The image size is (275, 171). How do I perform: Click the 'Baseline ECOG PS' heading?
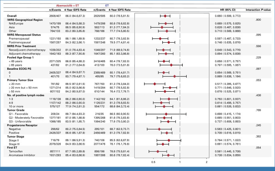tap(19, 69)
